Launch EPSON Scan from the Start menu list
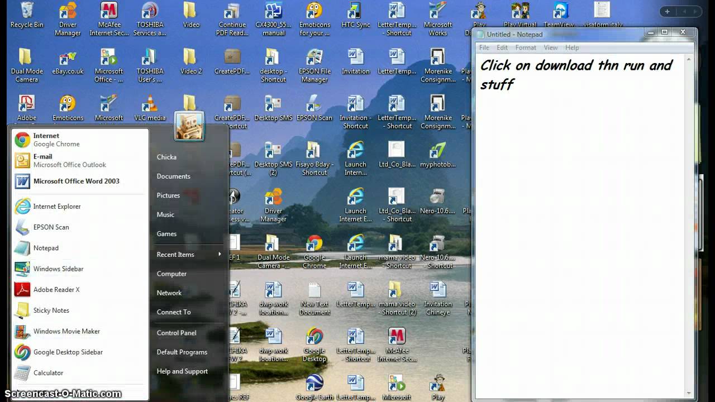 (x=80, y=227)
